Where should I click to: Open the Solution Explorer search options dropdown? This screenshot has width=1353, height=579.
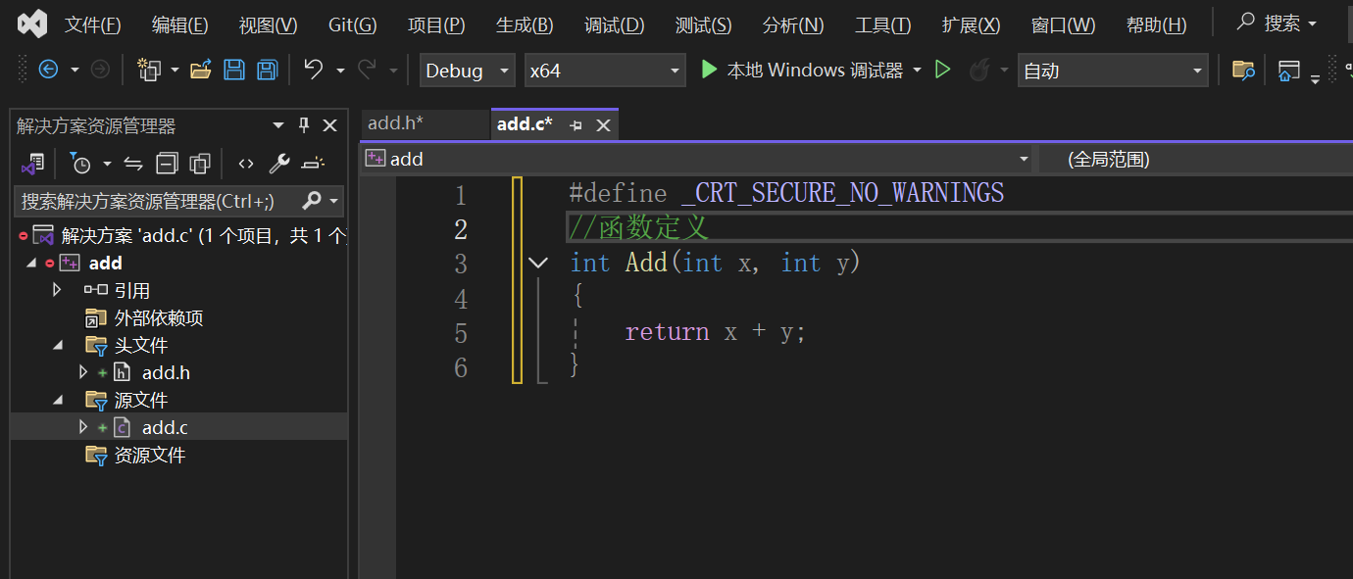pyautogui.click(x=335, y=201)
